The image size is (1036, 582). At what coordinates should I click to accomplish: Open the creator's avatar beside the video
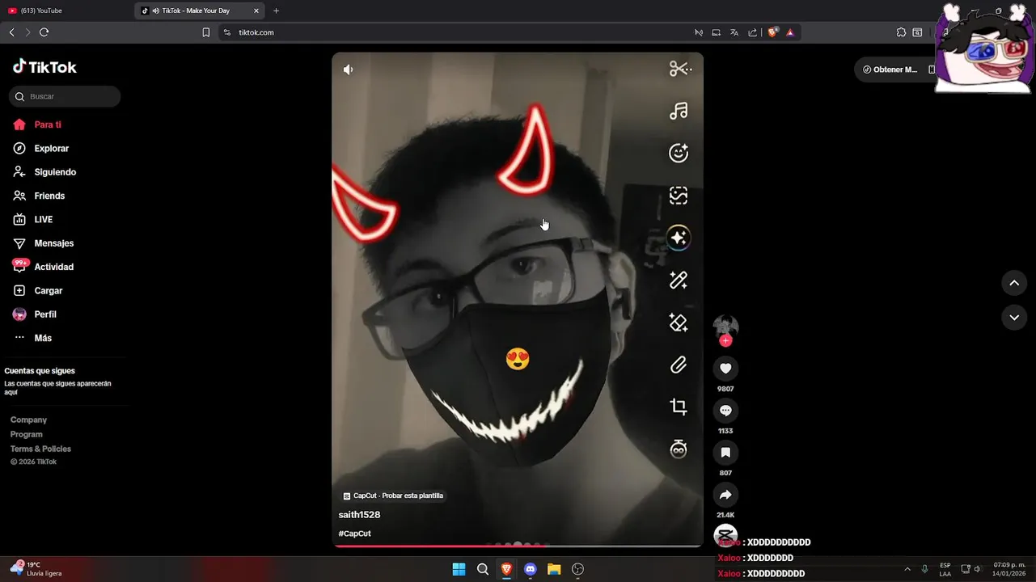pyautogui.click(x=725, y=326)
